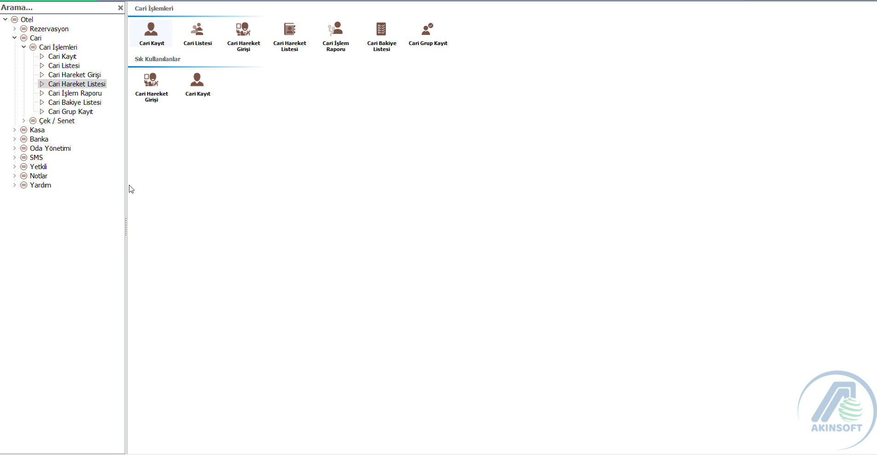
Task: Select the Oda Yönetimi tree label
Action: (50, 148)
